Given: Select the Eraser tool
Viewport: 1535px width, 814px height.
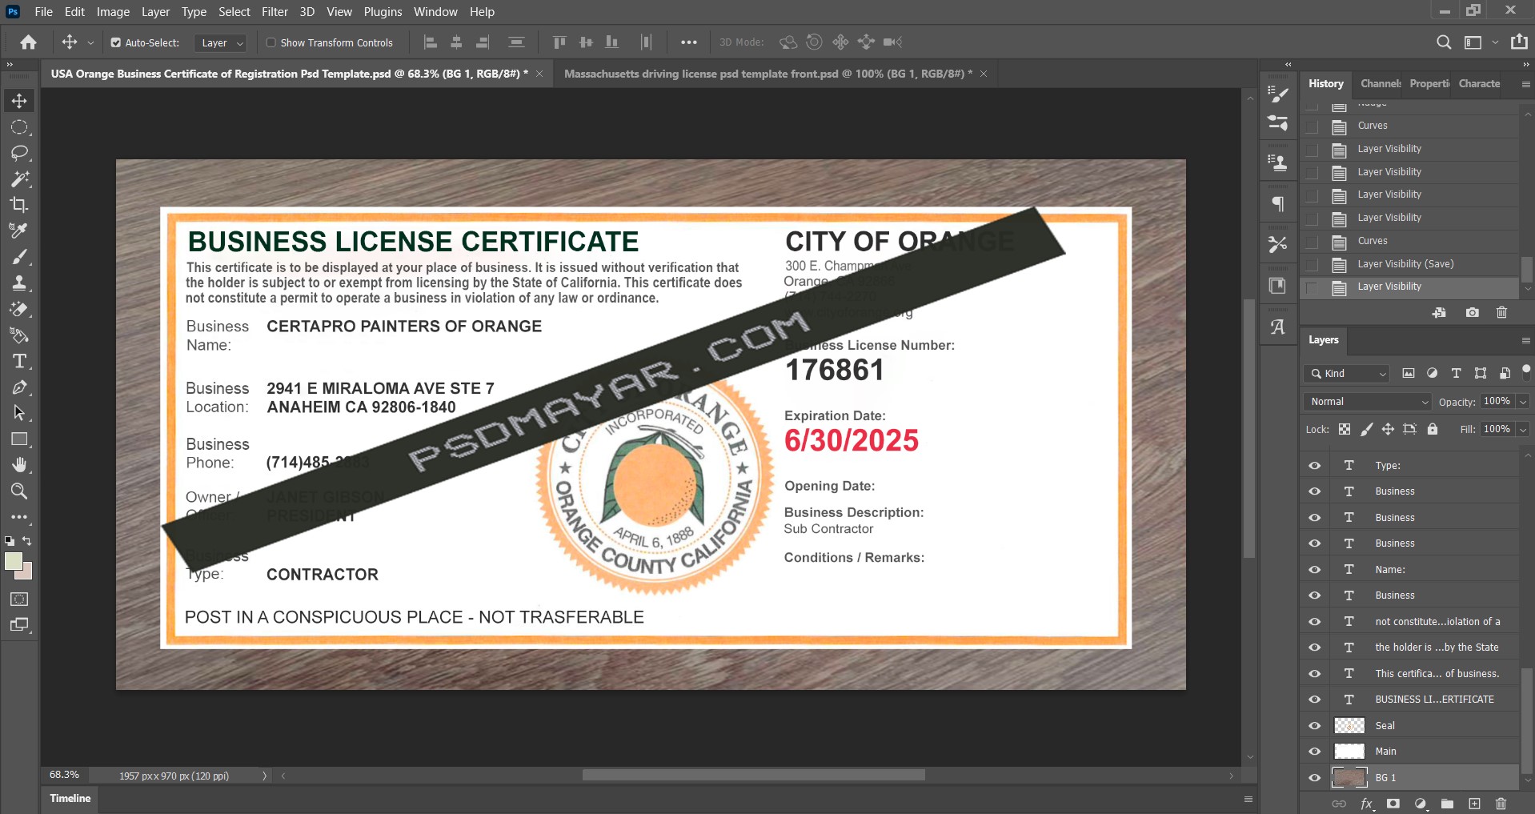Looking at the screenshot, I should (x=19, y=309).
